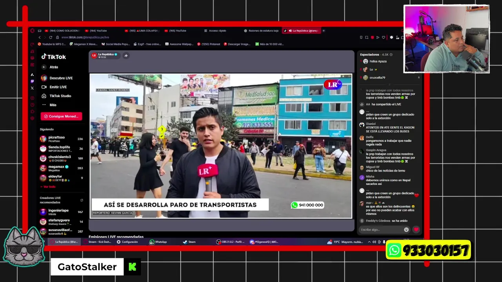The height and width of the screenshot is (282, 502).
Task: Open weather widget showing 19°C
Action: click(x=346, y=242)
